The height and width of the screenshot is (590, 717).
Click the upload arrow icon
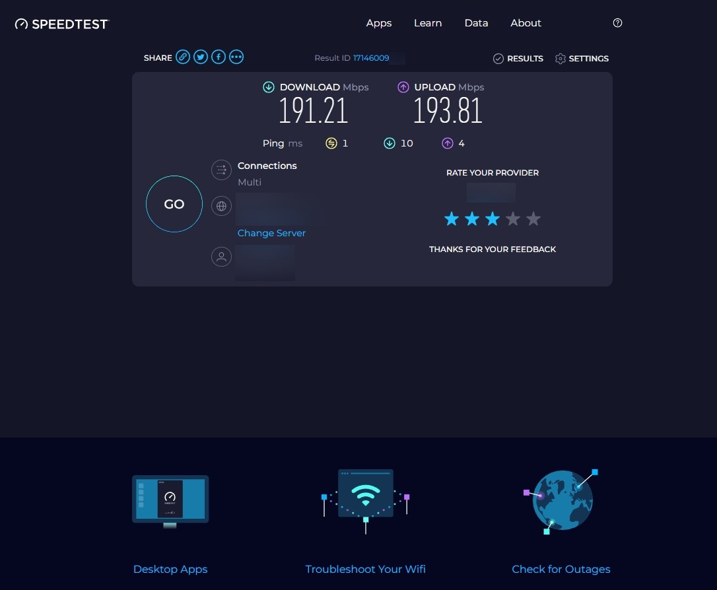click(x=403, y=87)
